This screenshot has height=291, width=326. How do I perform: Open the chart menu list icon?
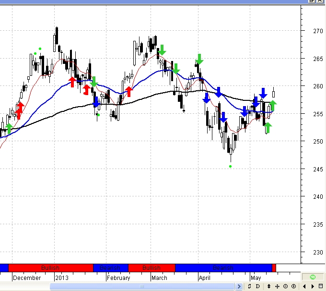click(x=321, y=287)
